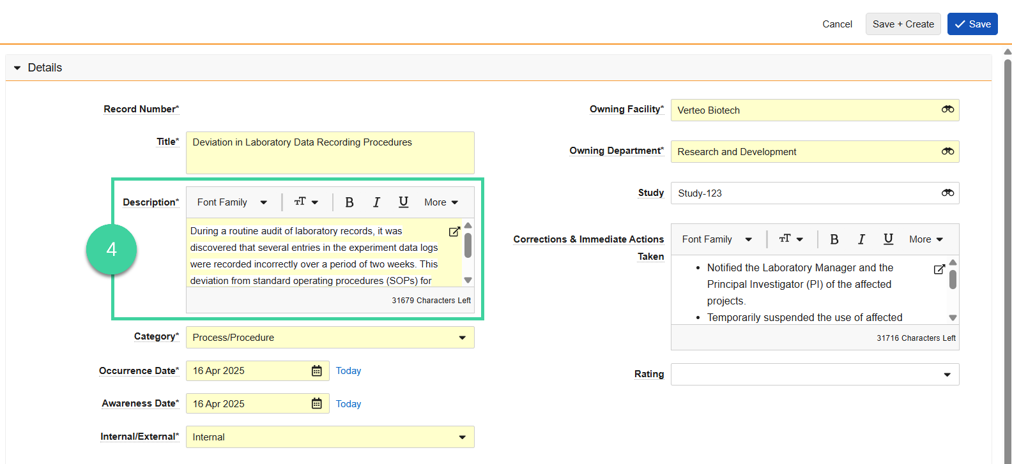Click '31716 Characters Left' counter
This screenshot has width=1012, height=464.
(916, 338)
